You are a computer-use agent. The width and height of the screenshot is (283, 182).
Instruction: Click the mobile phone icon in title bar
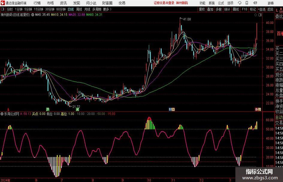(x=247, y=3)
